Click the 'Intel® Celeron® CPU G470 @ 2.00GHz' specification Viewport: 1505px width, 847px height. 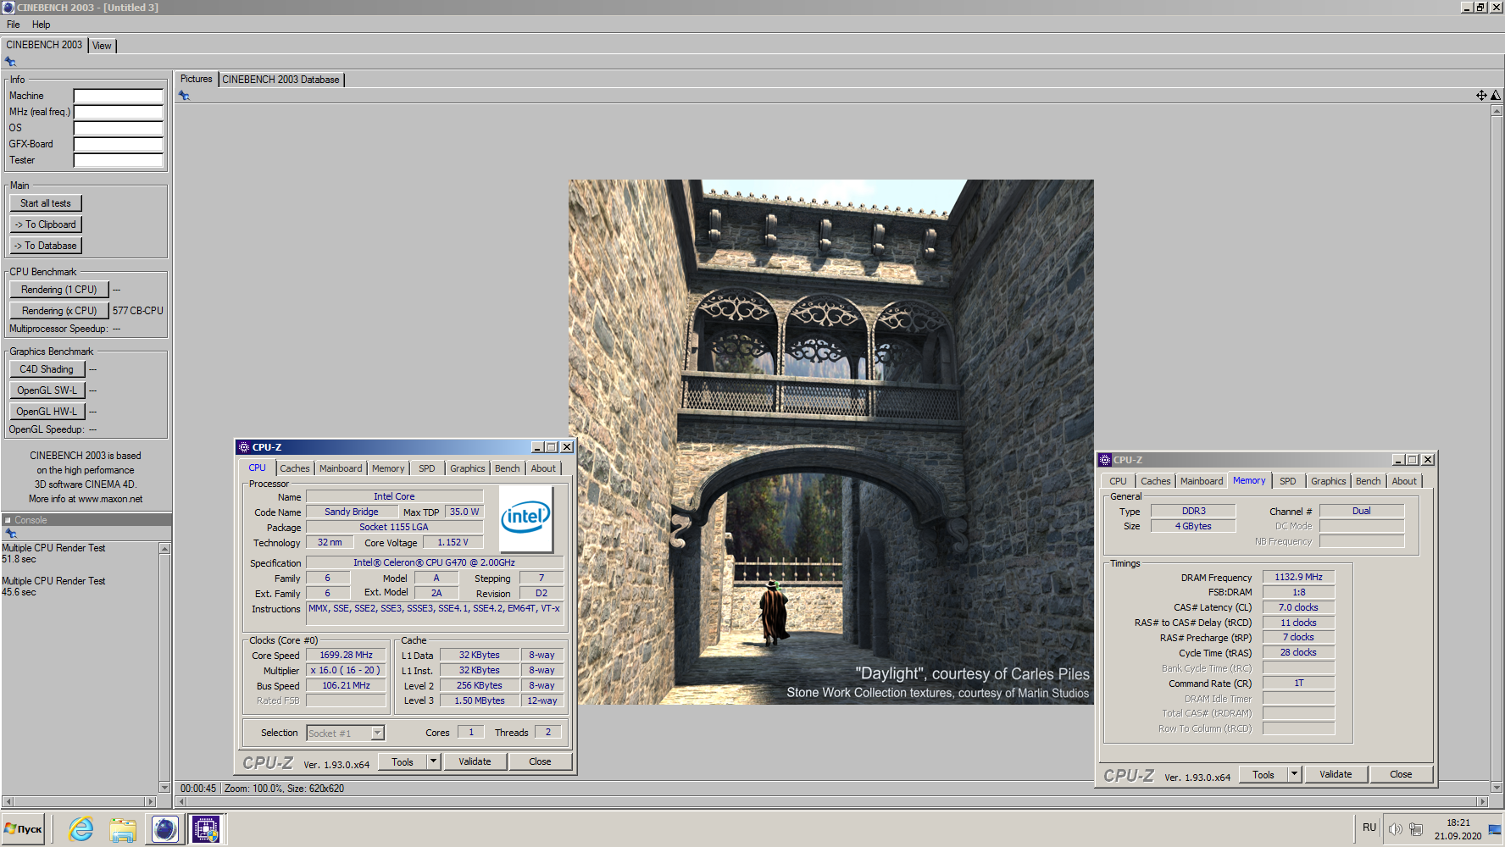pyautogui.click(x=435, y=562)
